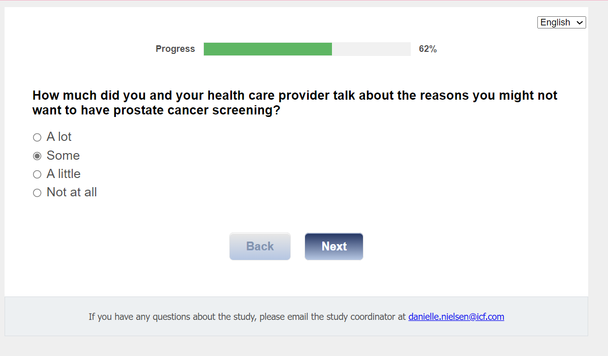Select the "A lot" radio button
This screenshot has height=356, width=608.
[x=37, y=137]
